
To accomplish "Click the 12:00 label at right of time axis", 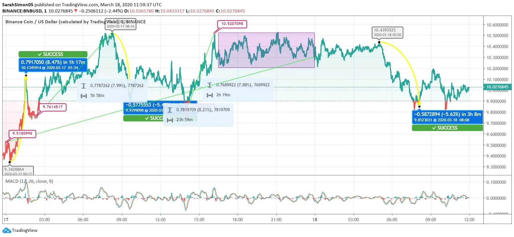I will [469, 220].
